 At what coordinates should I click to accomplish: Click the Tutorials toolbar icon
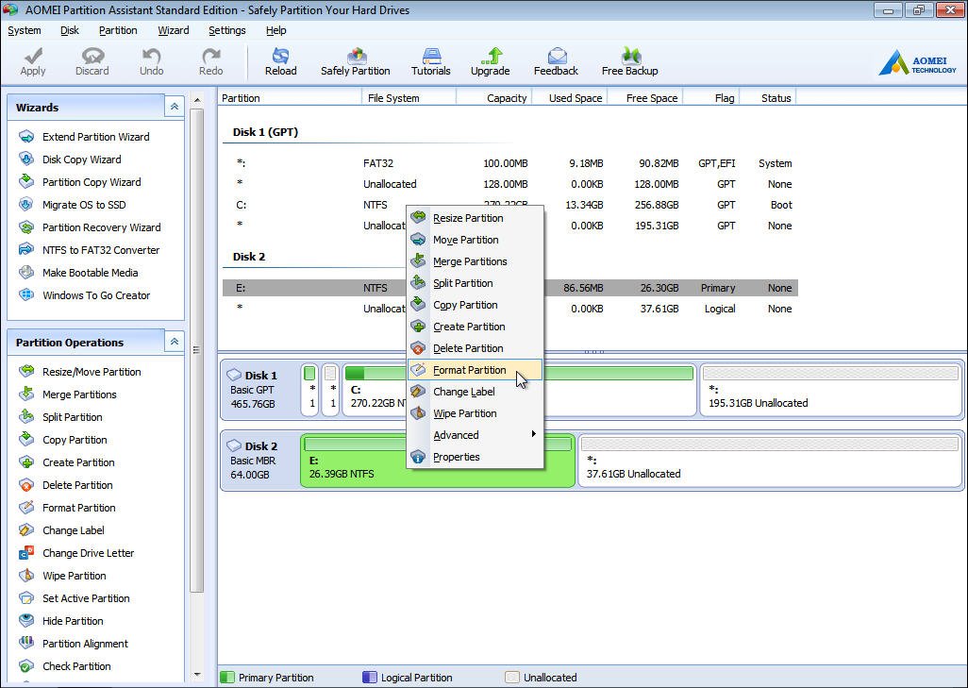[430, 61]
